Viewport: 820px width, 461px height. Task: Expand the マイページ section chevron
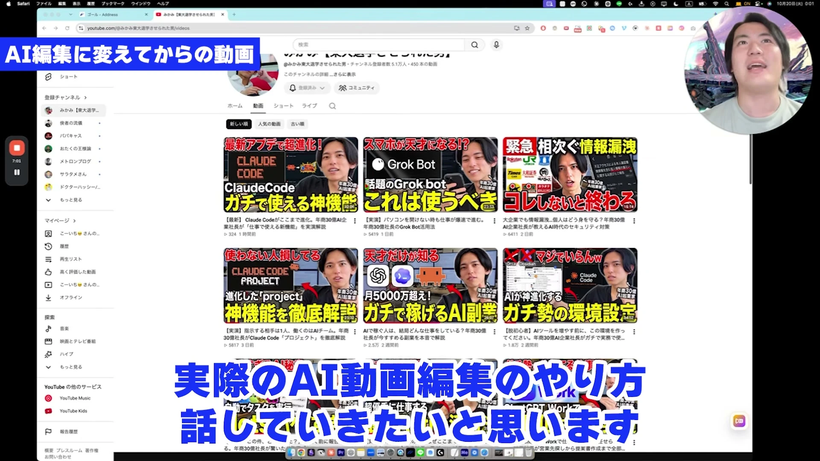click(74, 221)
